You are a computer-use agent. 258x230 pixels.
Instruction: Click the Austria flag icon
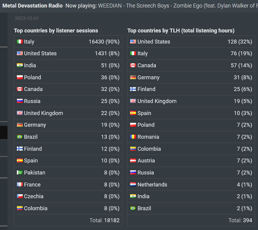[133, 160]
